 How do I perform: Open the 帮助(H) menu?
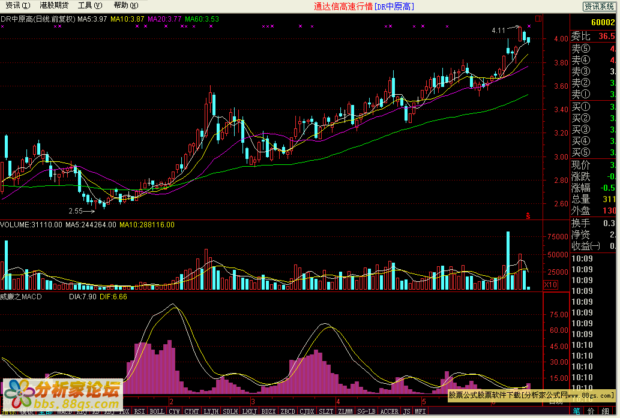[126, 5]
